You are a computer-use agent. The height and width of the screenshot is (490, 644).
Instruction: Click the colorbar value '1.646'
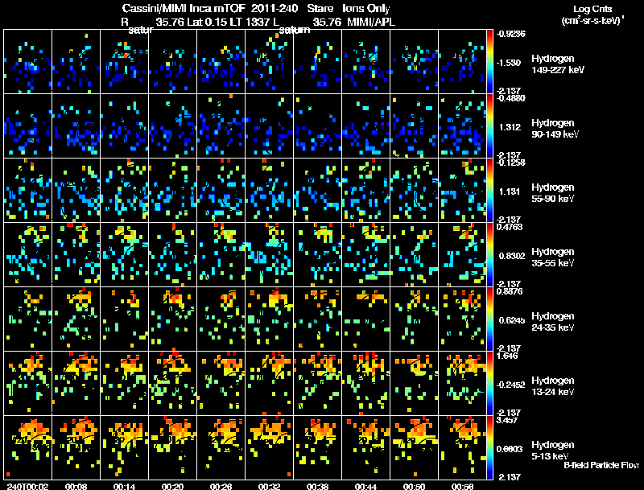point(507,356)
